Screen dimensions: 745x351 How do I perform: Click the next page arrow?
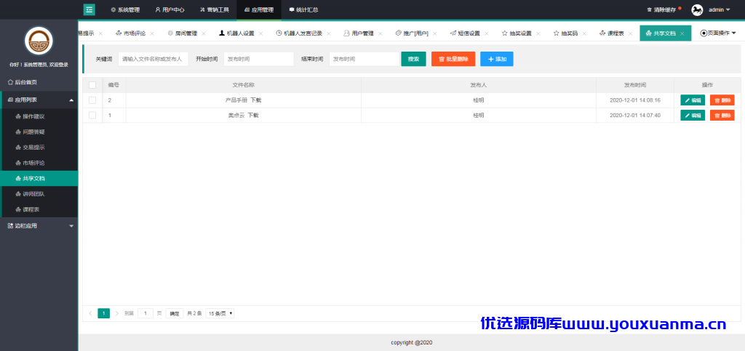click(117, 313)
